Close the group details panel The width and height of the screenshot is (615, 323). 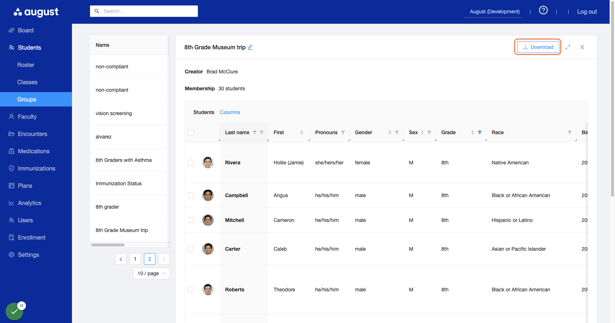pos(582,47)
